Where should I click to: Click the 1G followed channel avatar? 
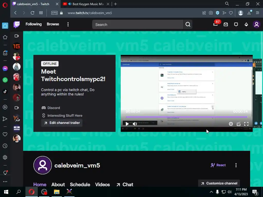pyautogui.click(x=17, y=46)
